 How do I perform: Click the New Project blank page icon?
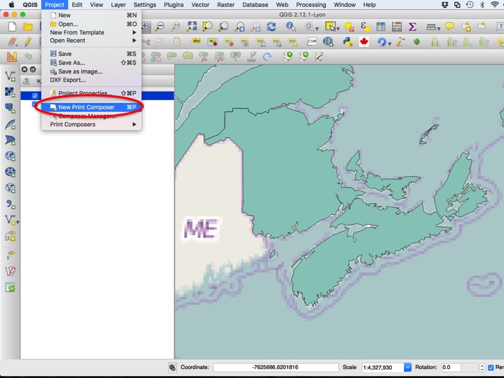pos(12,27)
